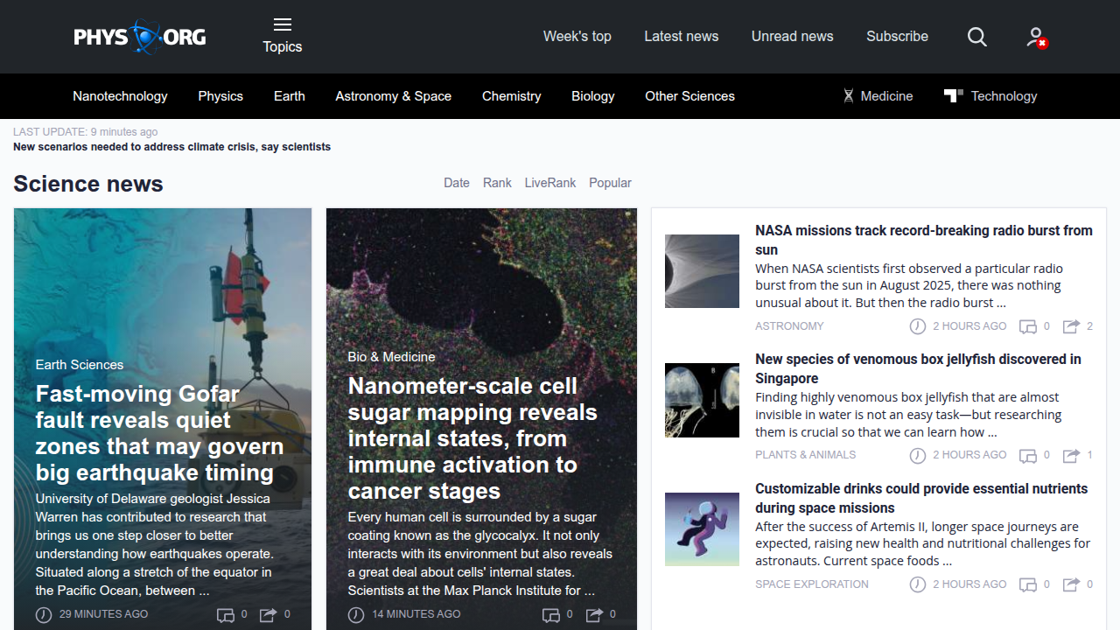Open the Topics hamburger menu
Viewport: 1120px width, 630px height.
[x=282, y=36]
